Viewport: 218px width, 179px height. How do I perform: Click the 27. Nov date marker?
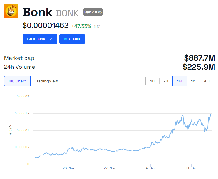coord(109,168)
